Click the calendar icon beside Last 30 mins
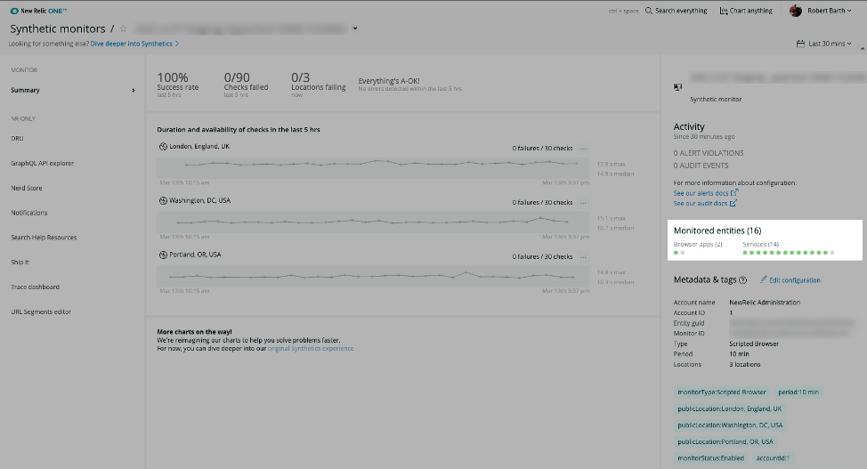 [800, 44]
